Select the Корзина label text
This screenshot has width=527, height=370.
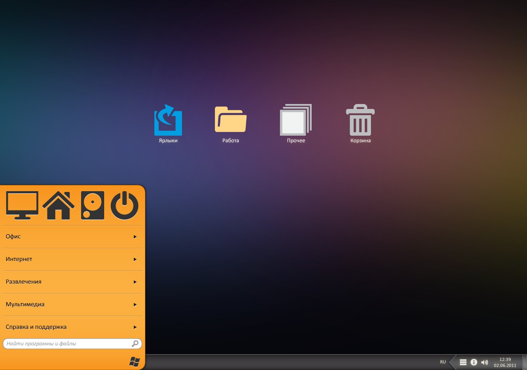point(361,141)
